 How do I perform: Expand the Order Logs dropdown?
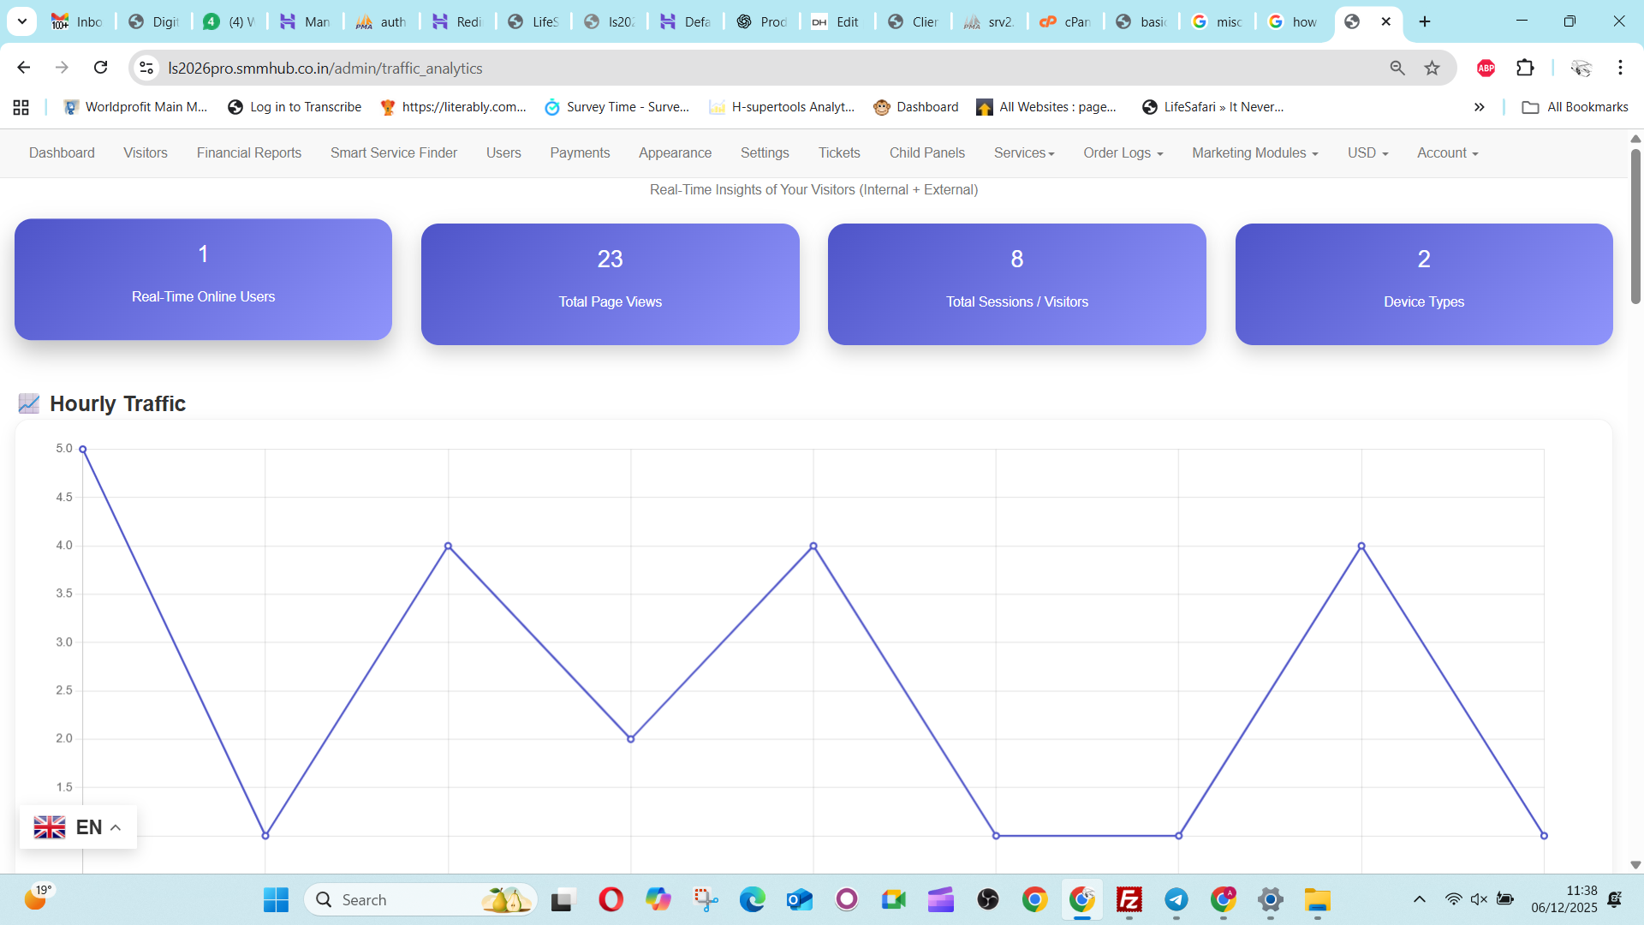point(1123,153)
